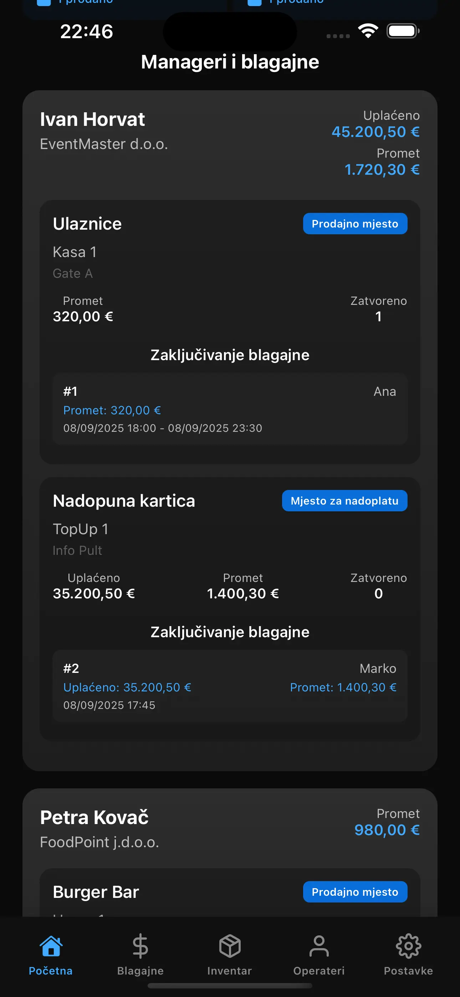Tap the battery status icon
460x997 pixels.
(403, 31)
